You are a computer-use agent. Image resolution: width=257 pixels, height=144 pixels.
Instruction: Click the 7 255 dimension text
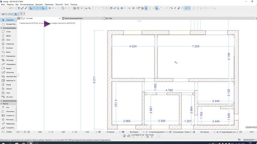pyautogui.click(x=196, y=46)
